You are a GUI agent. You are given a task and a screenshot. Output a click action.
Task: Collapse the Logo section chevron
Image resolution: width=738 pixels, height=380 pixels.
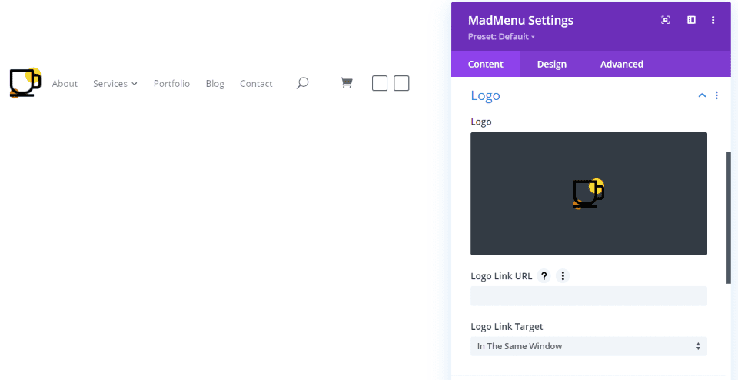(x=702, y=95)
